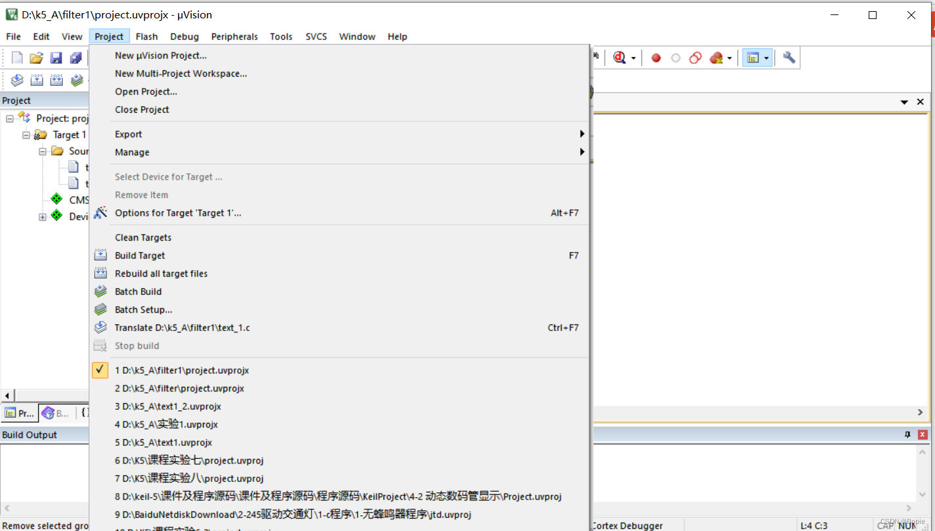Choose New Multi-Project Workspace... entry

click(x=181, y=73)
